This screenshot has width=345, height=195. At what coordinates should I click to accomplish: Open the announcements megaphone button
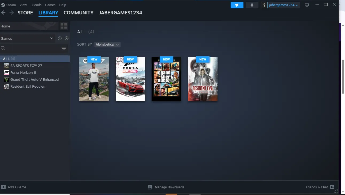point(237,5)
